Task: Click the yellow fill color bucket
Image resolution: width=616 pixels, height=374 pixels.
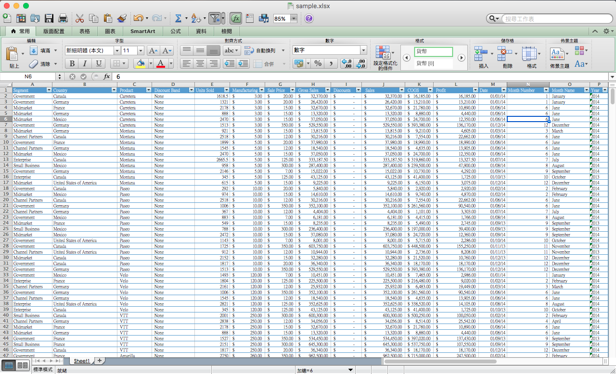Action: (140, 63)
